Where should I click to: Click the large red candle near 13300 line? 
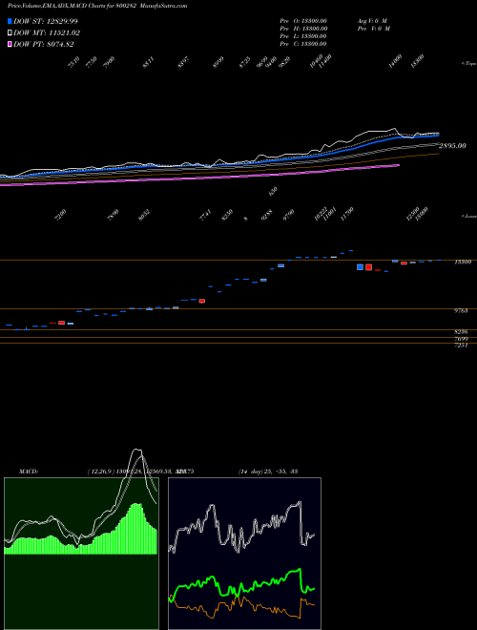click(368, 266)
